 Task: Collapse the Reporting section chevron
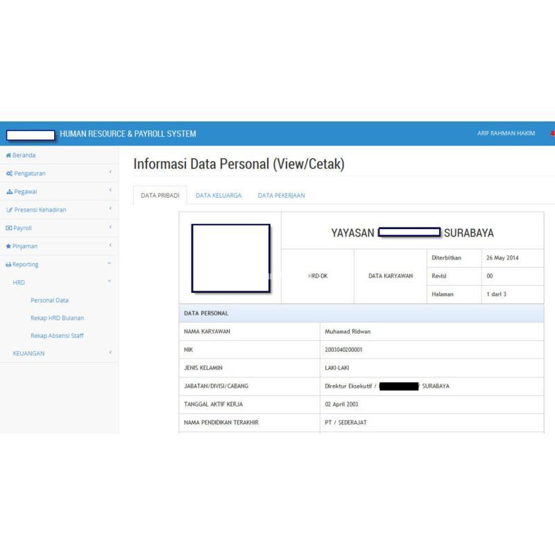pyautogui.click(x=110, y=264)
